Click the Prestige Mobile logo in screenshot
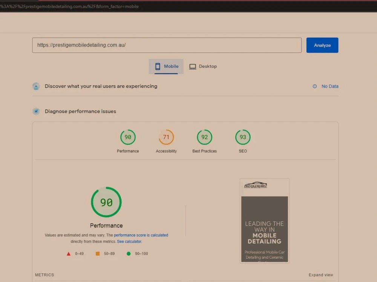This screenshot has width=377, height=282. [256, 185]
